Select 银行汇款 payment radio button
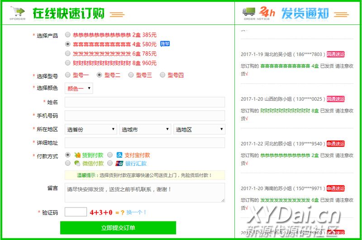362x240 pixels. [110, 163]
